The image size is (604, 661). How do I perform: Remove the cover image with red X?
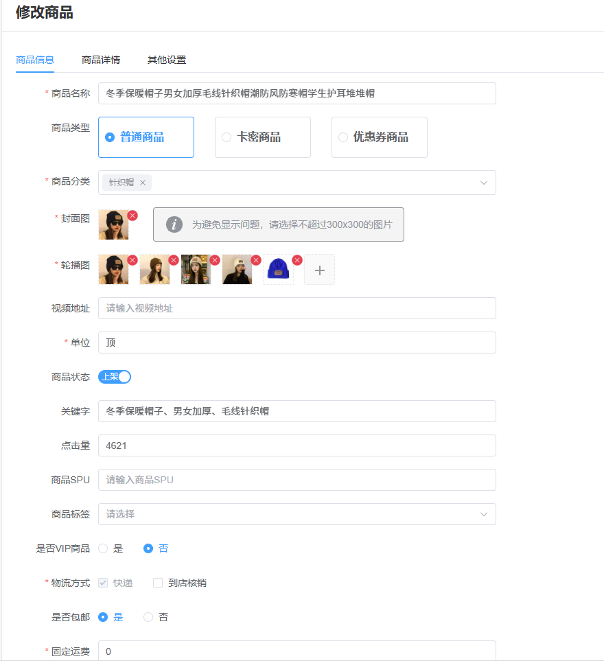[132, 216]
